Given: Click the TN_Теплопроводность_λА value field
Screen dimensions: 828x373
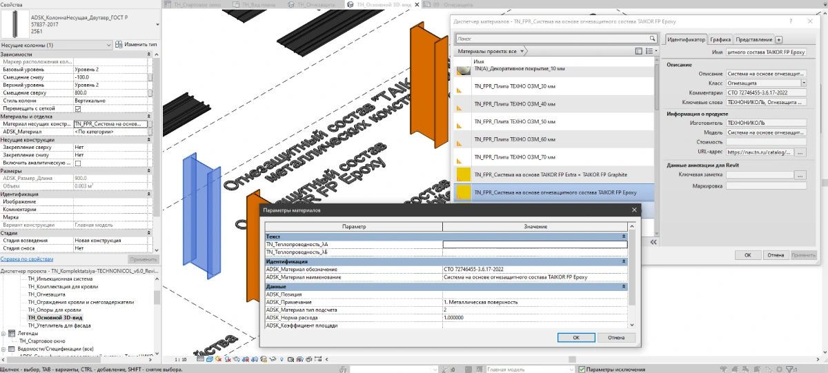Looking at the screenshot, I should click(535, 245).
